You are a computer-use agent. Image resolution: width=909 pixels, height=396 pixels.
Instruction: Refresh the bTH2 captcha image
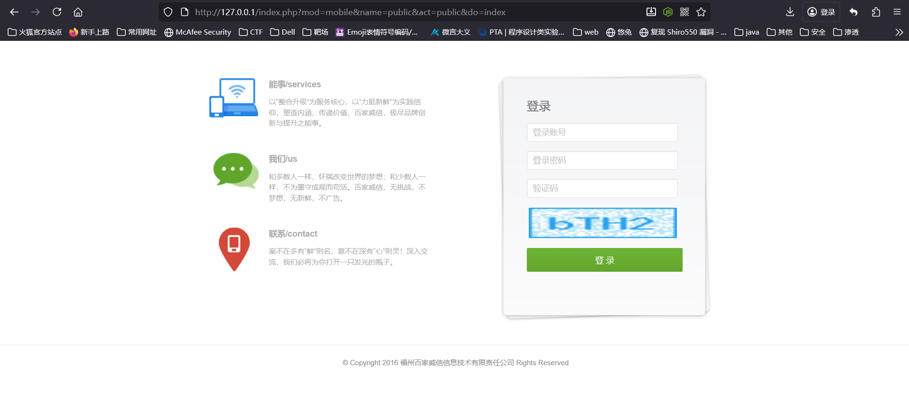tap(602, 223)
